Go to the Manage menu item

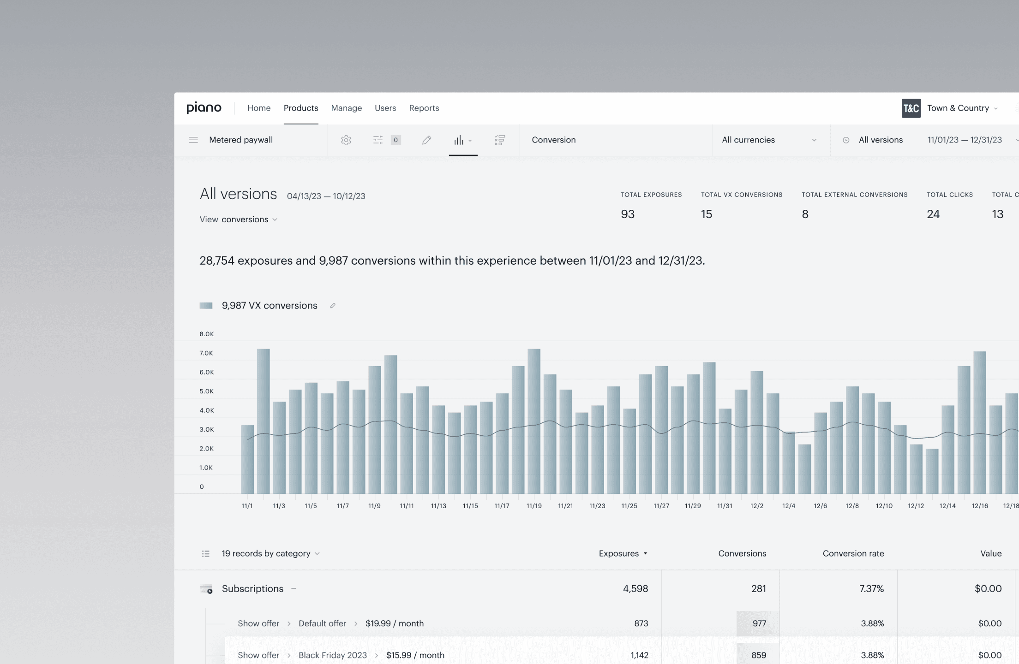point(346,108)
